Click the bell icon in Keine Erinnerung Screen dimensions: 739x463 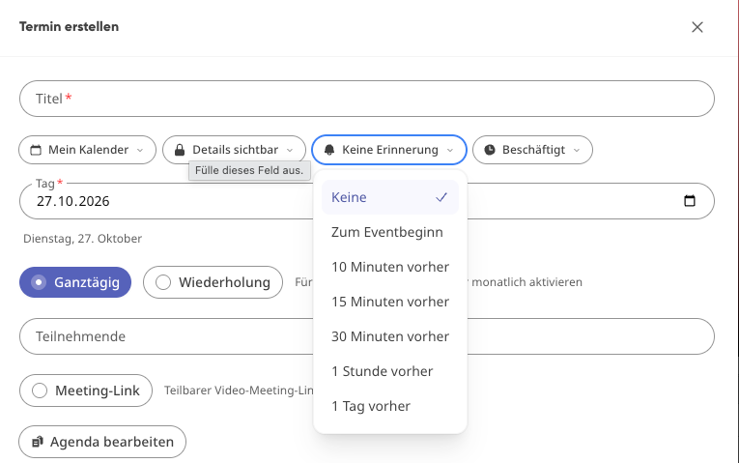point(329,150)
